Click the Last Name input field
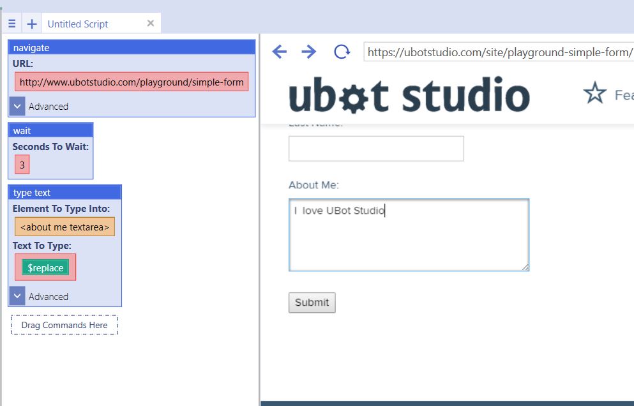 coord(376,148)
